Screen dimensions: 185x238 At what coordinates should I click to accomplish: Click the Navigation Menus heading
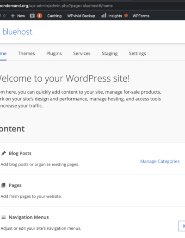(x=29, y=217)
